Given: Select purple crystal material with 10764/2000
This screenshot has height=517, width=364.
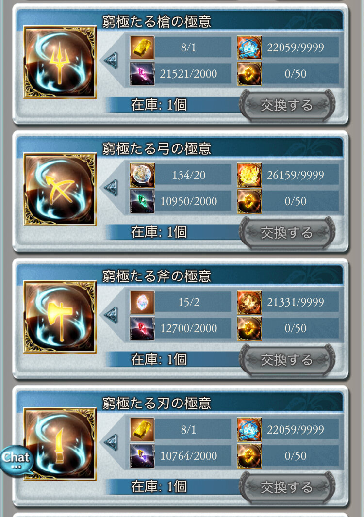Looking at the screenshot, I should tap(142, 456).
